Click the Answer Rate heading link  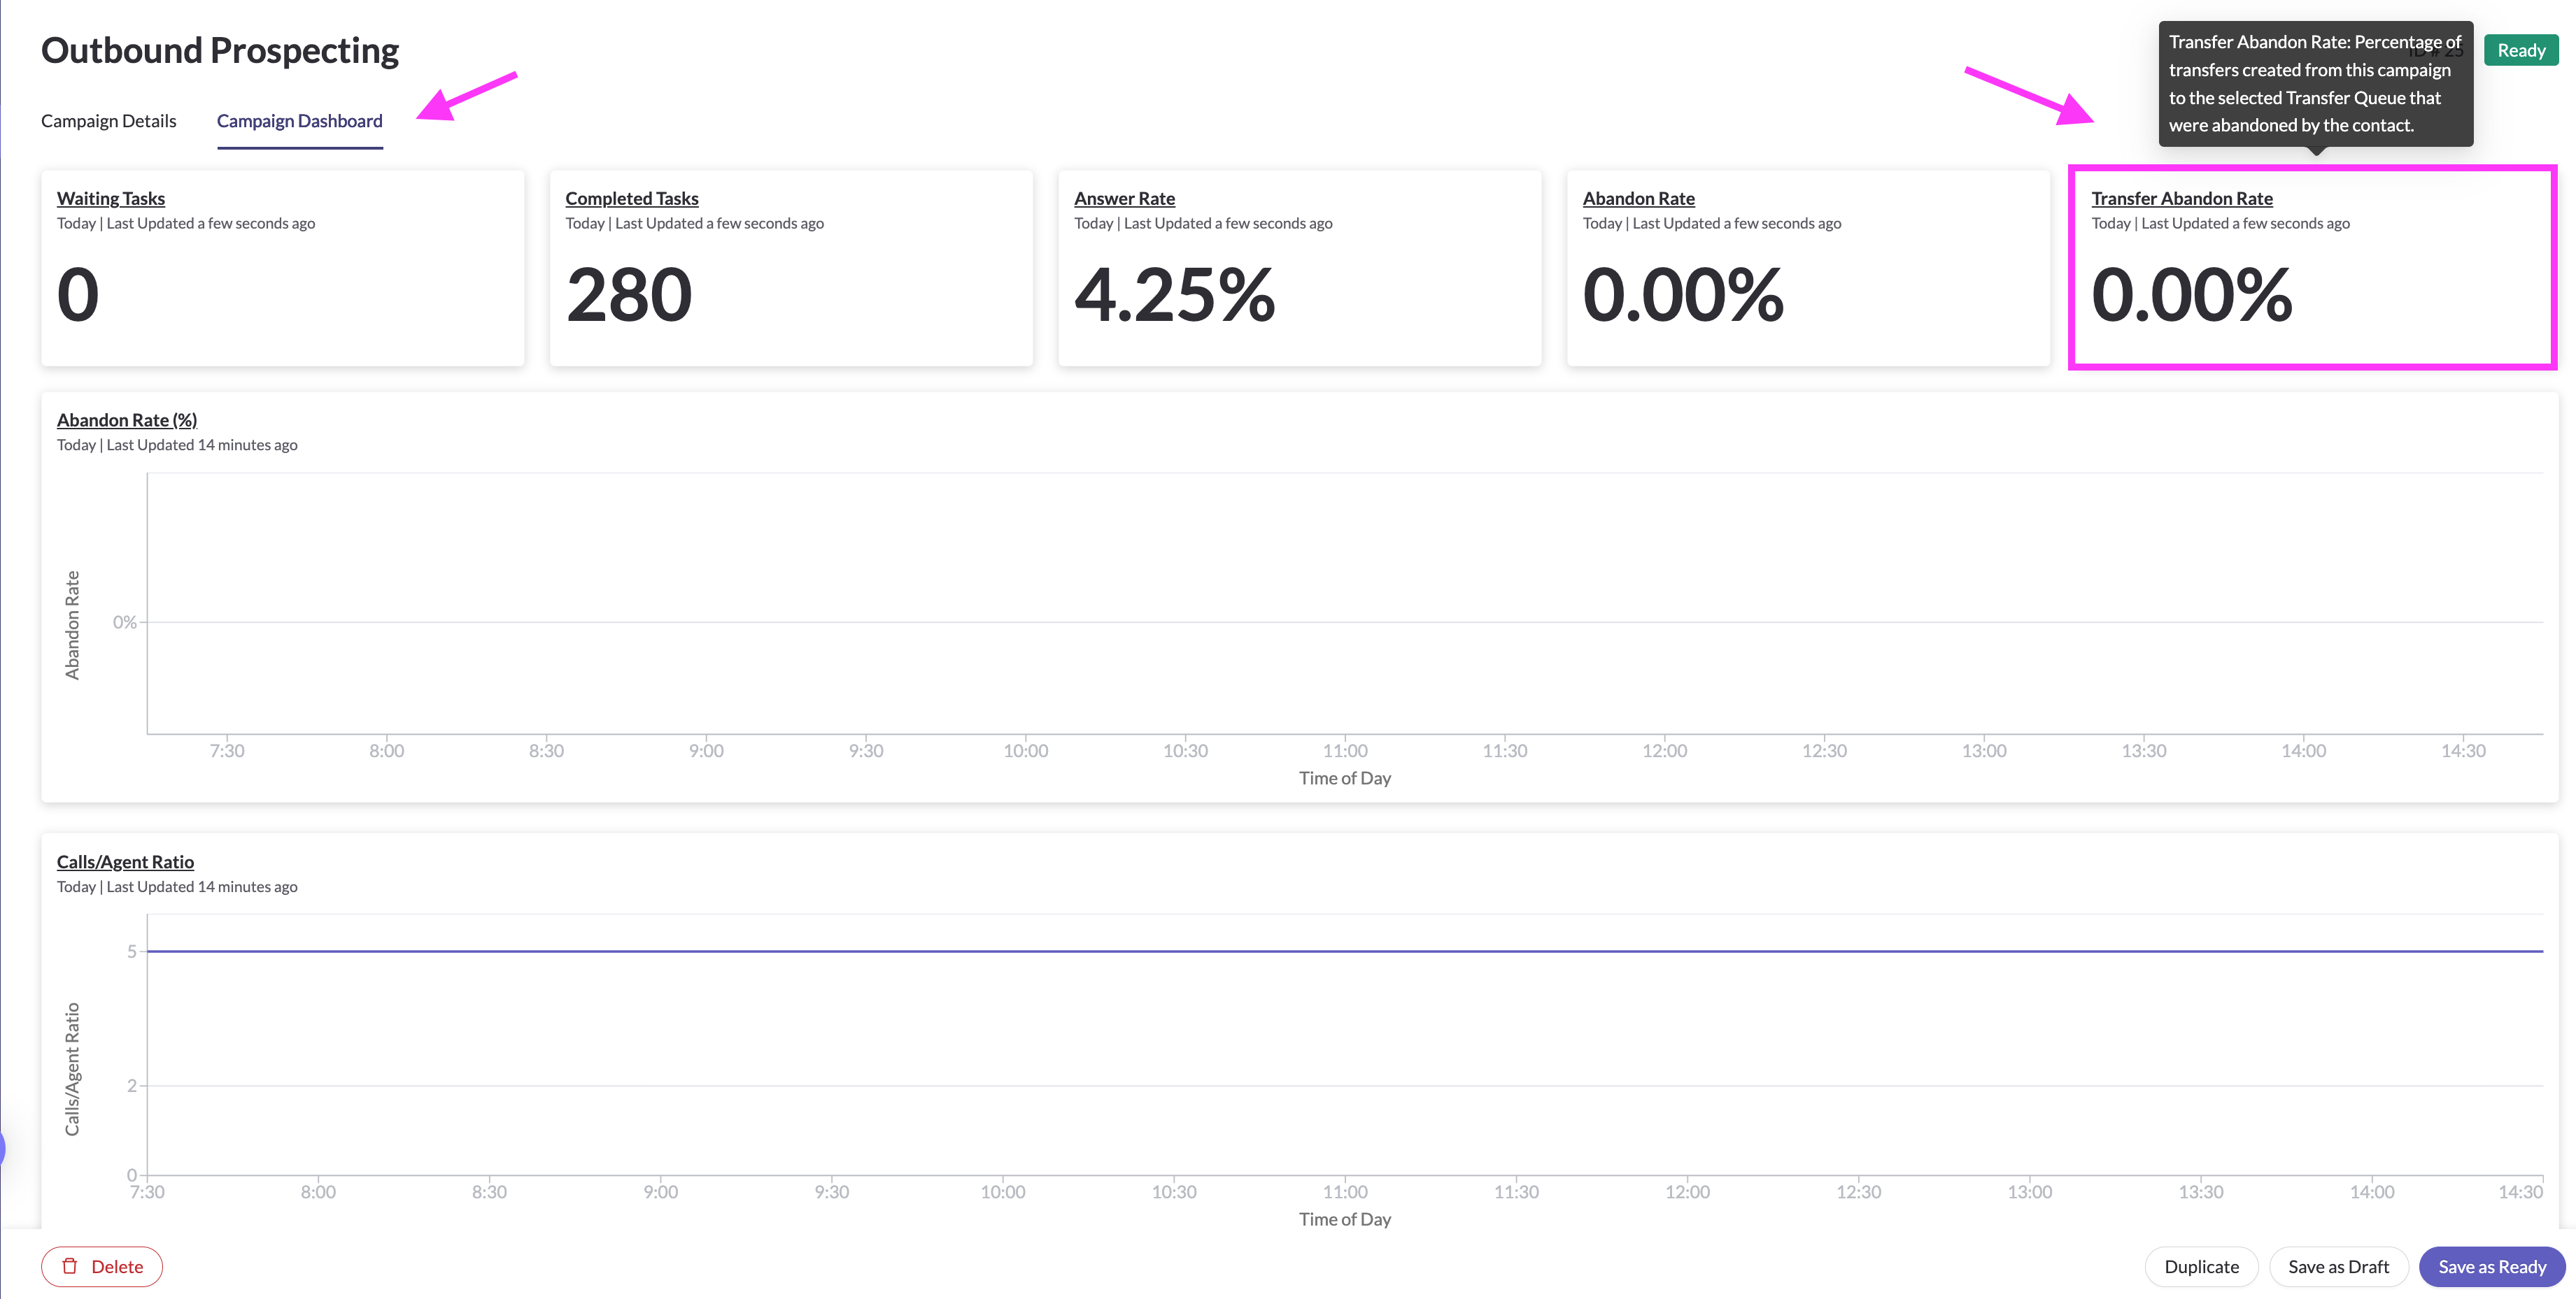tap(1124, 198)
